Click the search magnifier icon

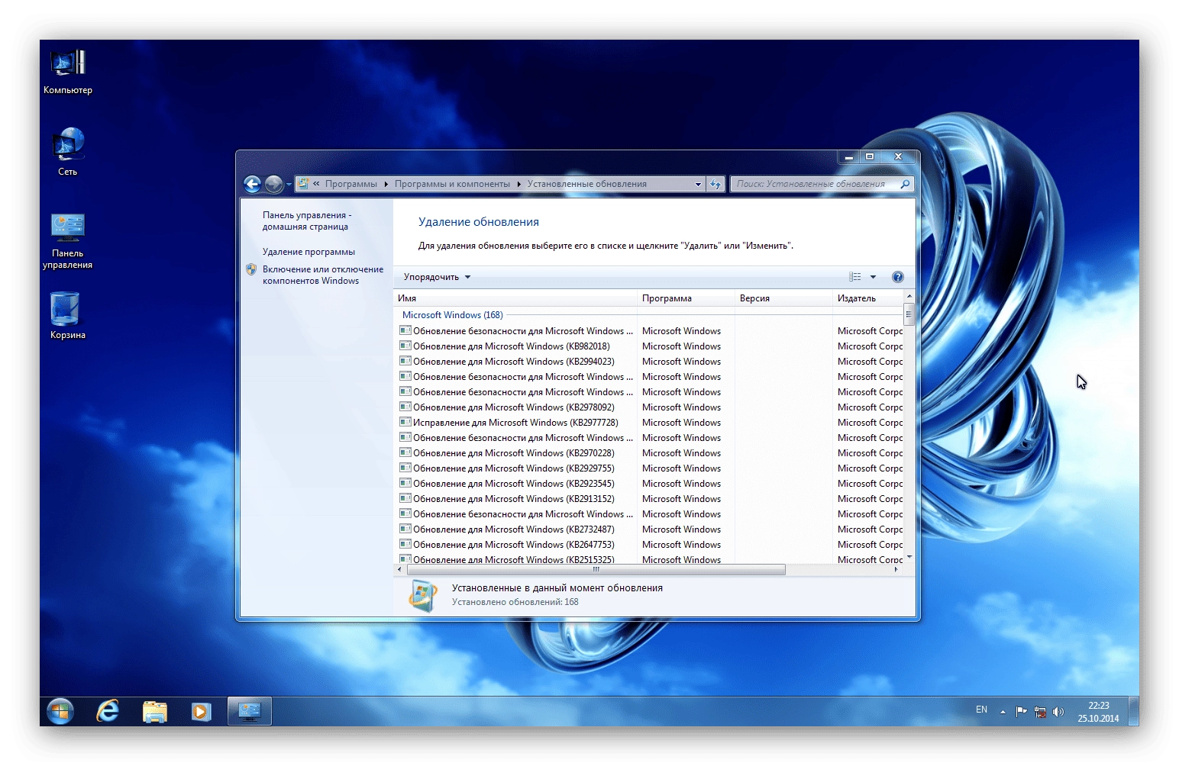coord(905,184)
